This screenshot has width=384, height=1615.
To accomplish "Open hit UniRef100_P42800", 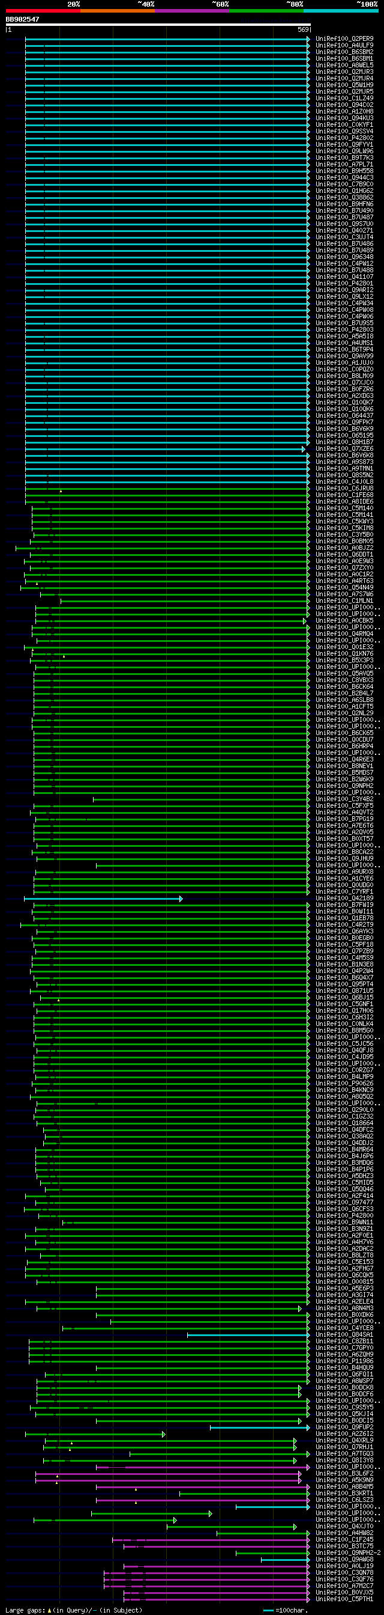I will 344,1216.
